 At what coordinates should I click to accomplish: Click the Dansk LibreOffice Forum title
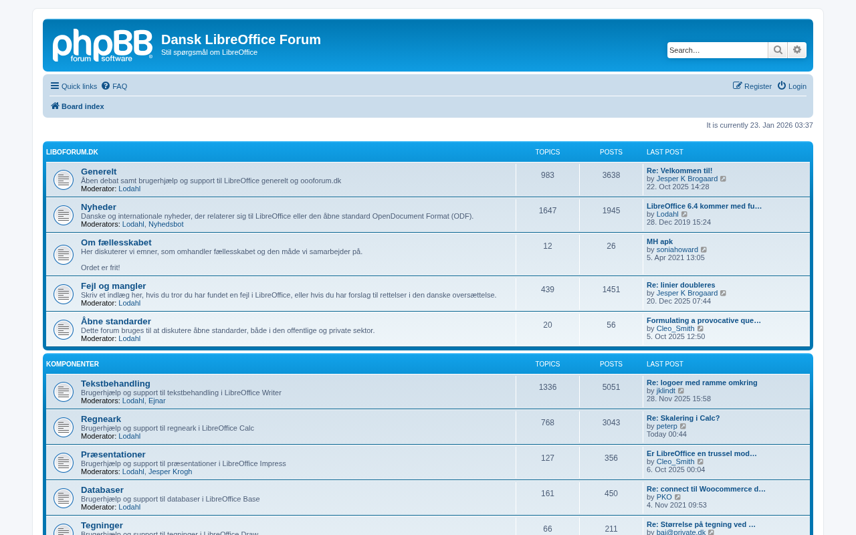[241, 39]
